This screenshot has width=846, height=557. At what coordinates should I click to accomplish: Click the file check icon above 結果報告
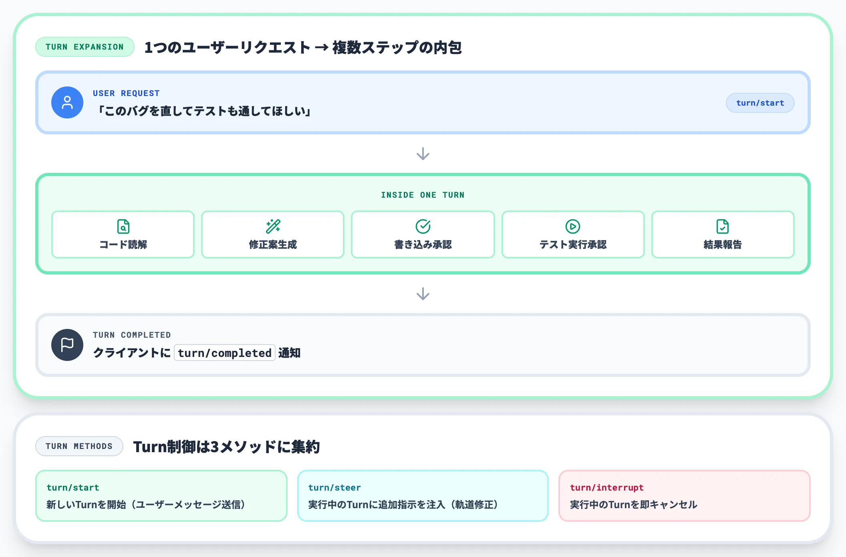tap(723, 226)
